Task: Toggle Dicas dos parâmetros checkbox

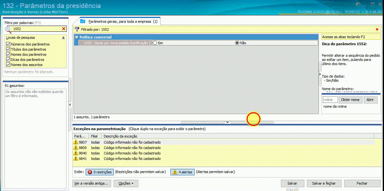Action: click(8, 60)
